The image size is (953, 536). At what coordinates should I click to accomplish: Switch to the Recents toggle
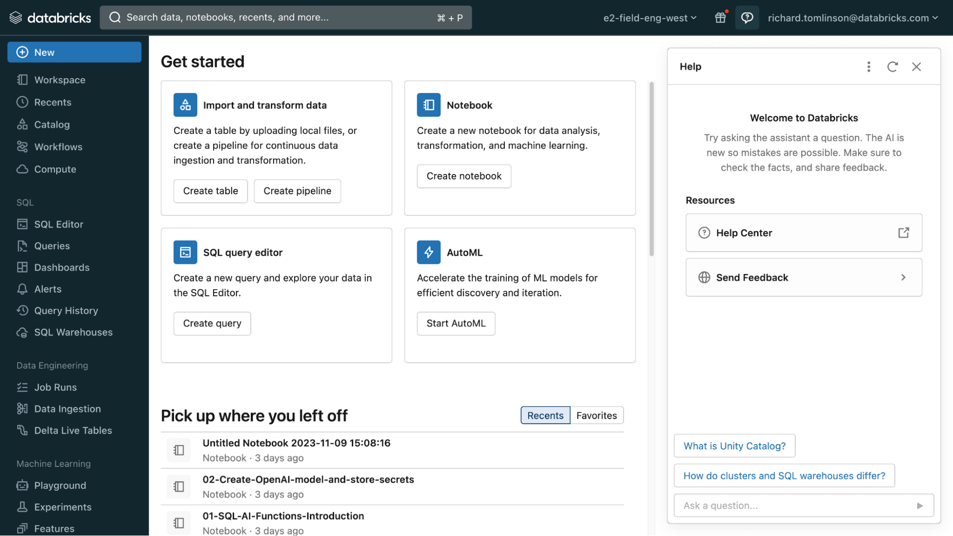click(545, 415)
